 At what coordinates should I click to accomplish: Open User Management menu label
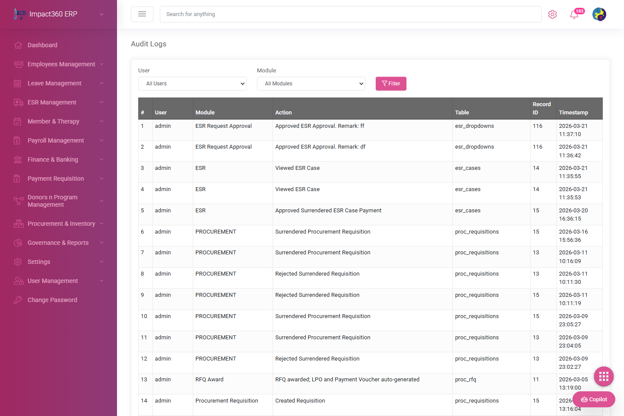click(x=53, y=281)
